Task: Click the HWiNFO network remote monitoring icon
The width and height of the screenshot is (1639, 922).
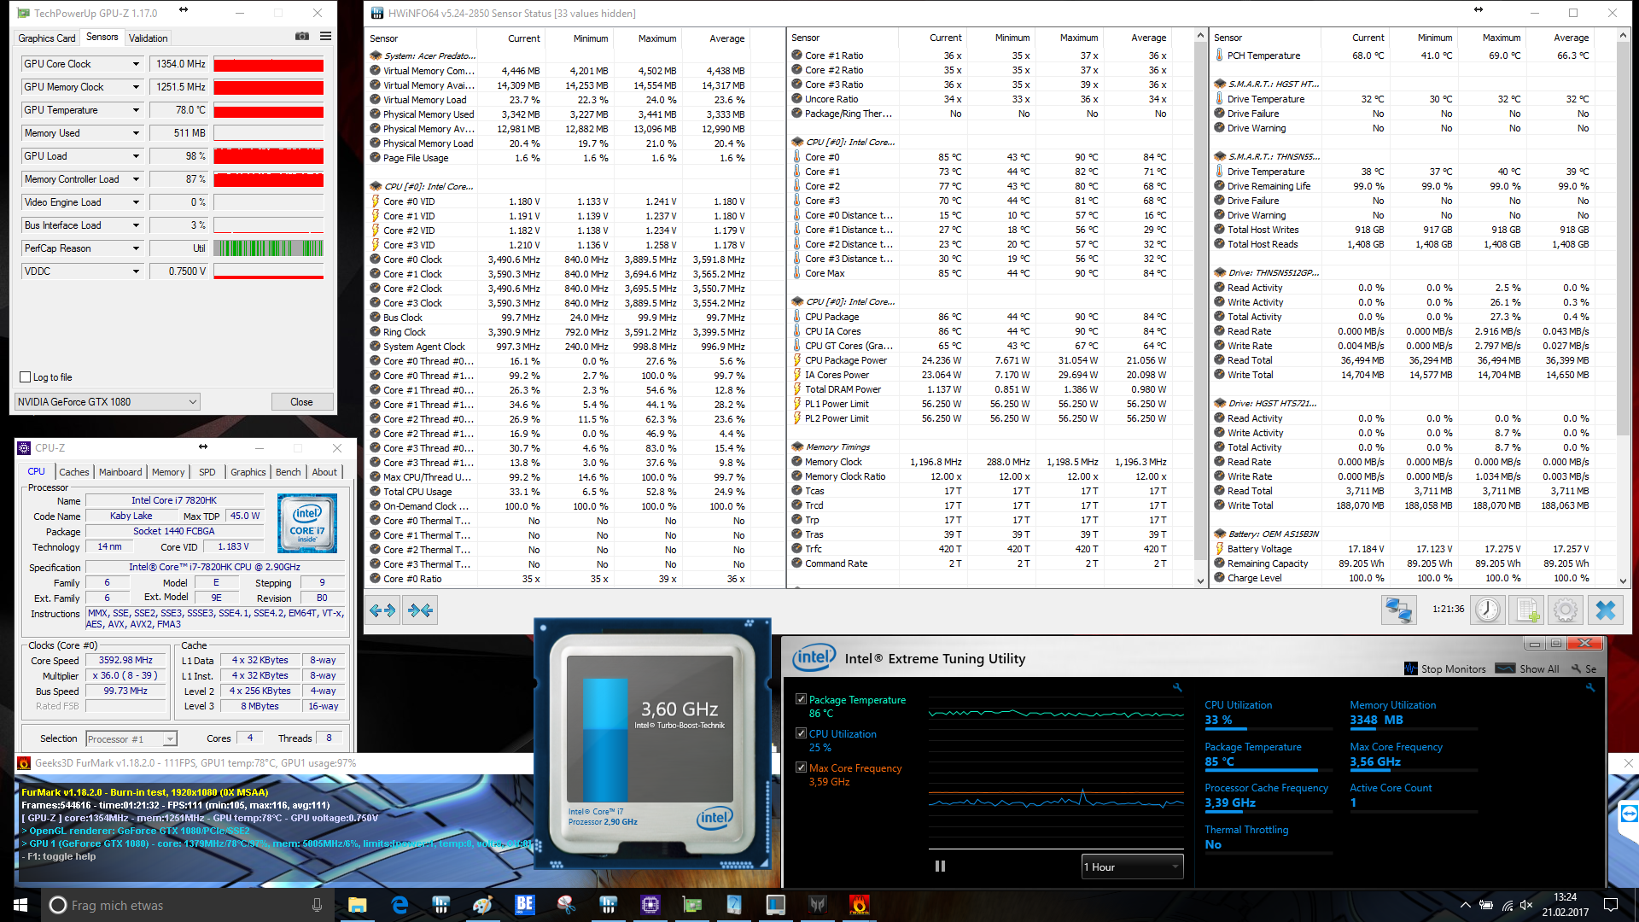Action: point(1398,610)
